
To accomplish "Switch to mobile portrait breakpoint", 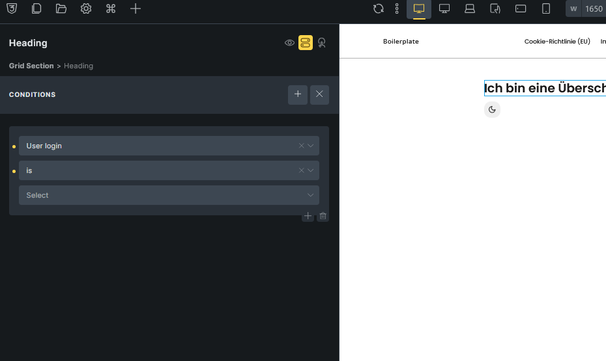I will pos(546,8).
